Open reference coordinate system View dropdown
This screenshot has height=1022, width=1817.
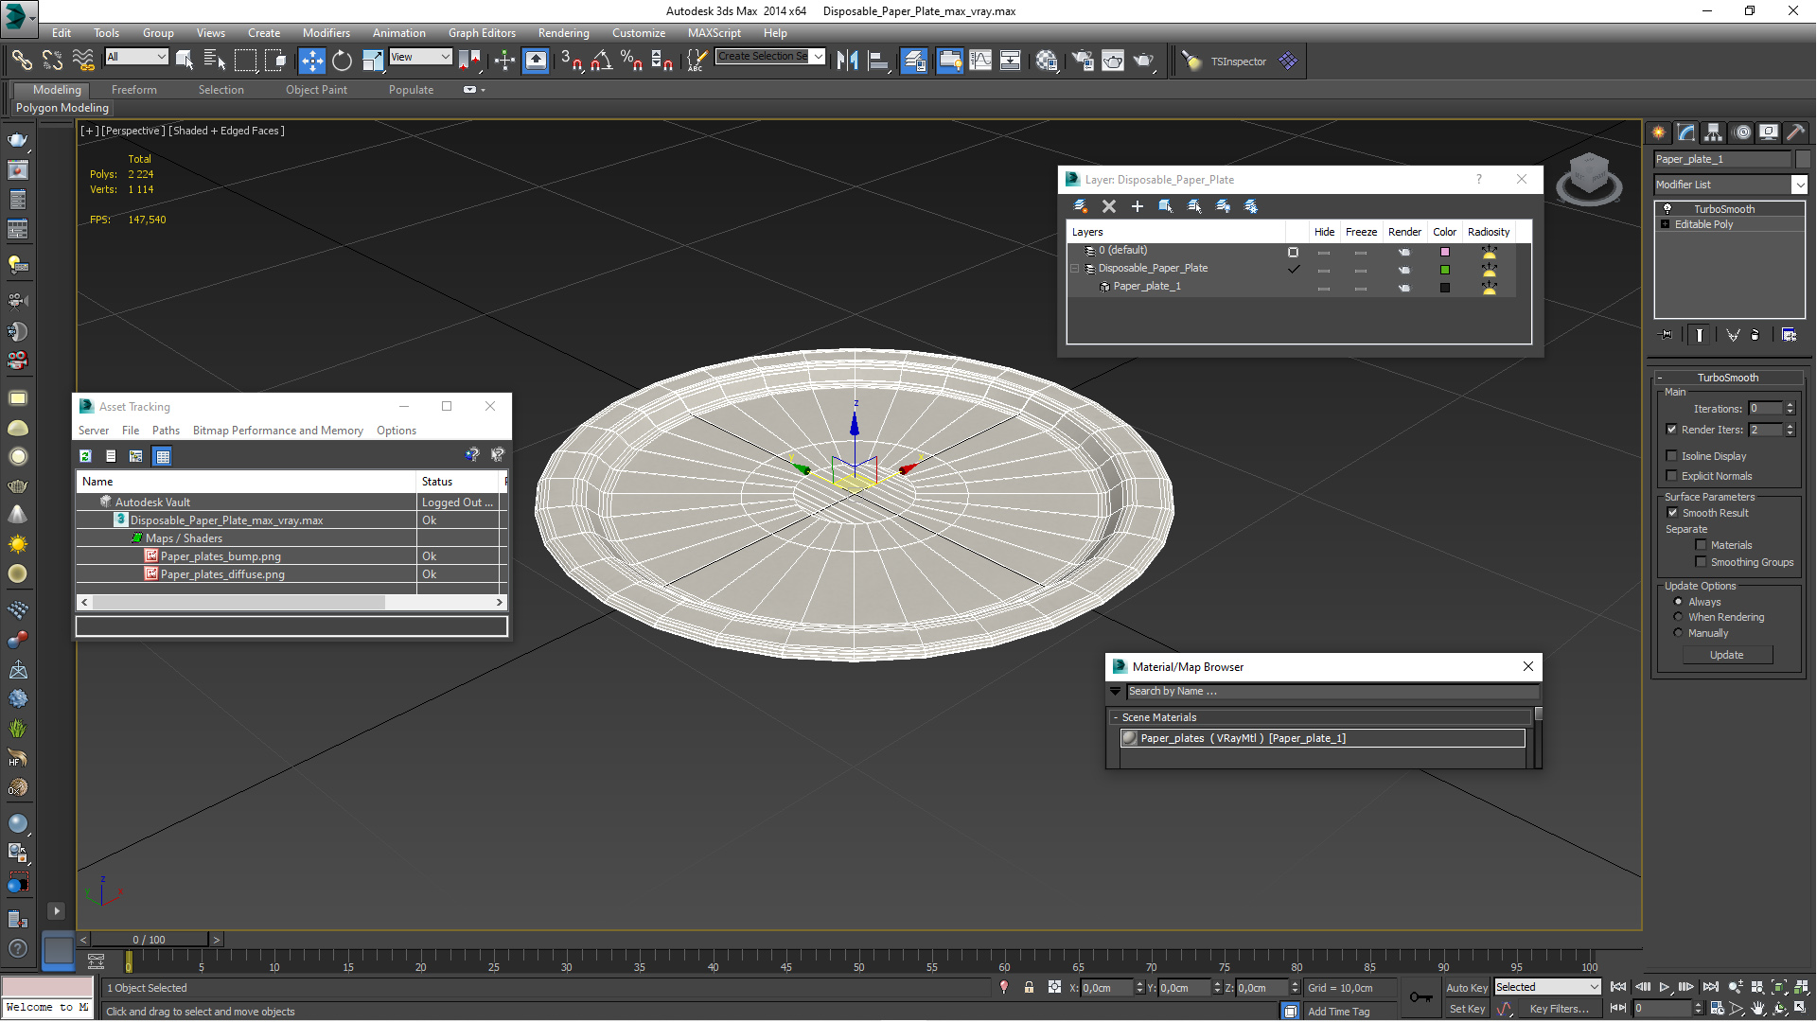pyautogui.click(x=420, y=57)
